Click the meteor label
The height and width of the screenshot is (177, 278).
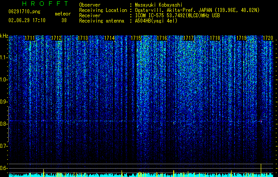63,14
